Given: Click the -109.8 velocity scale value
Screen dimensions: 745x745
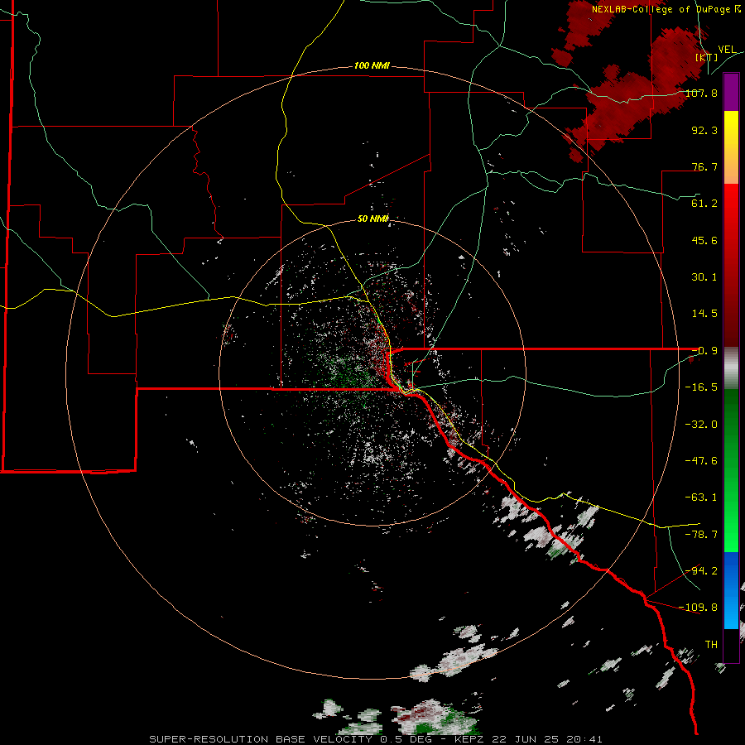Looking at the screenshot, I should [x=699, y=608].
